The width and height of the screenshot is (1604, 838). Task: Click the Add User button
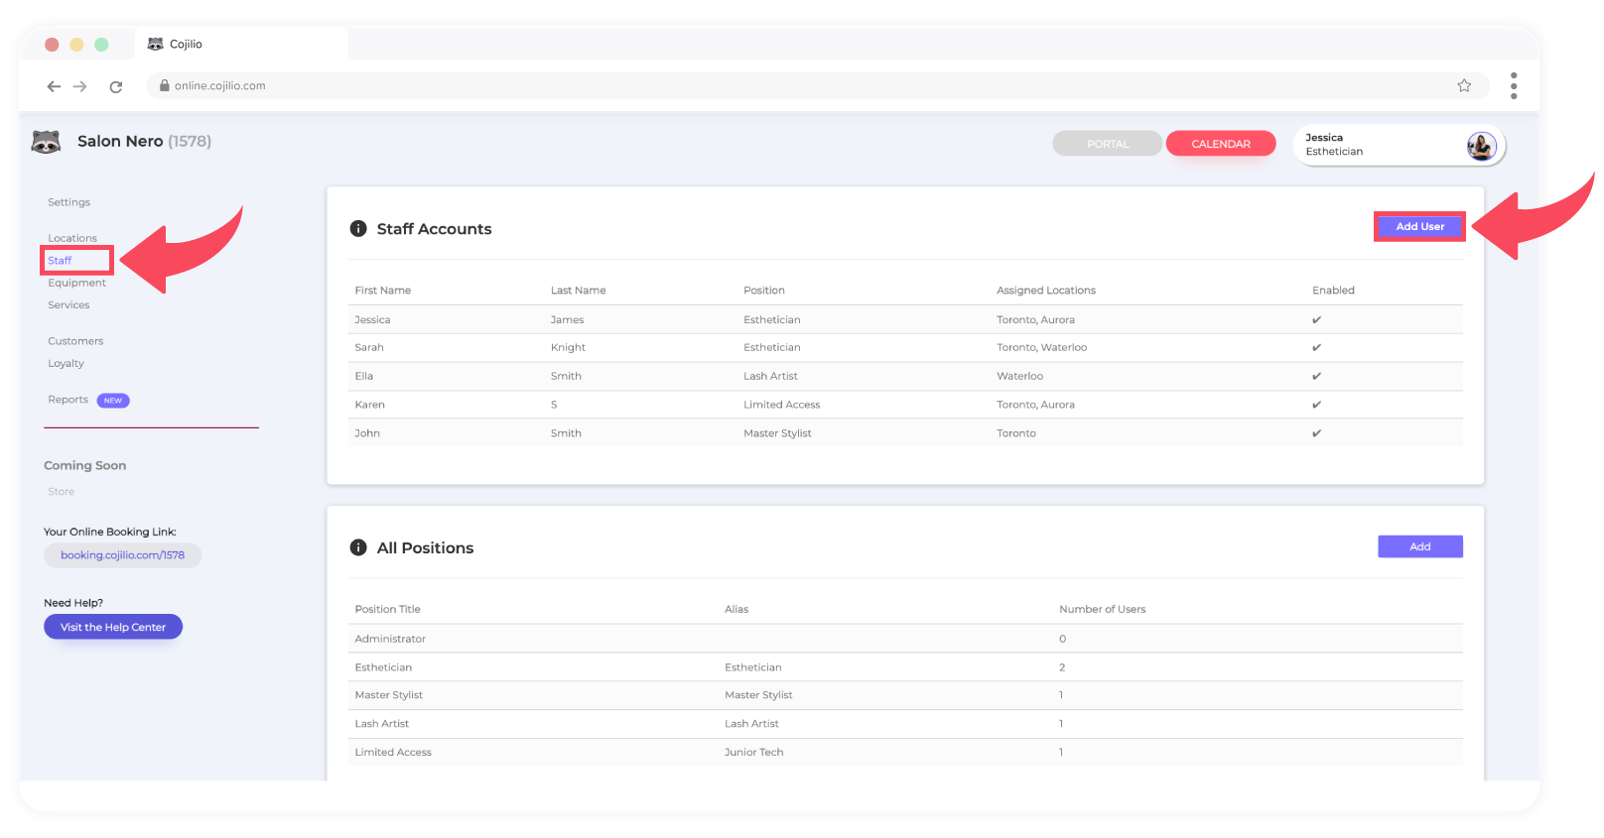(x=1419, y=227)
